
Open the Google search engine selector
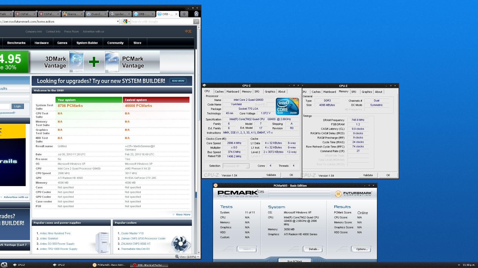click(x=126, y=21)
